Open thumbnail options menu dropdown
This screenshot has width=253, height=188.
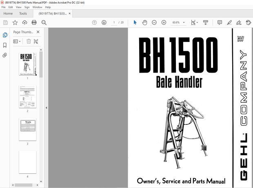17,42
